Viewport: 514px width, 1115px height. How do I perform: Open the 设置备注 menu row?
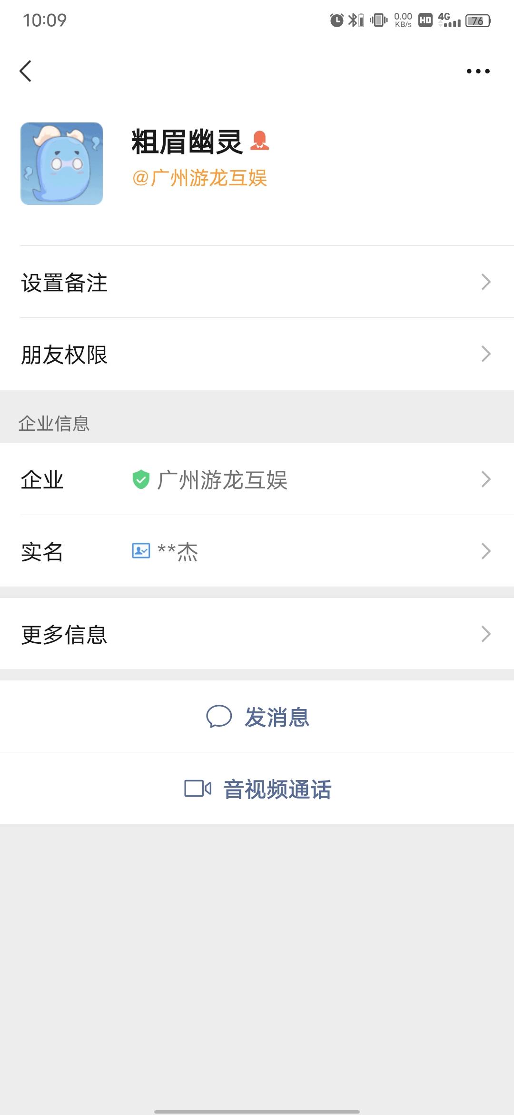click(x=257, y=282)
